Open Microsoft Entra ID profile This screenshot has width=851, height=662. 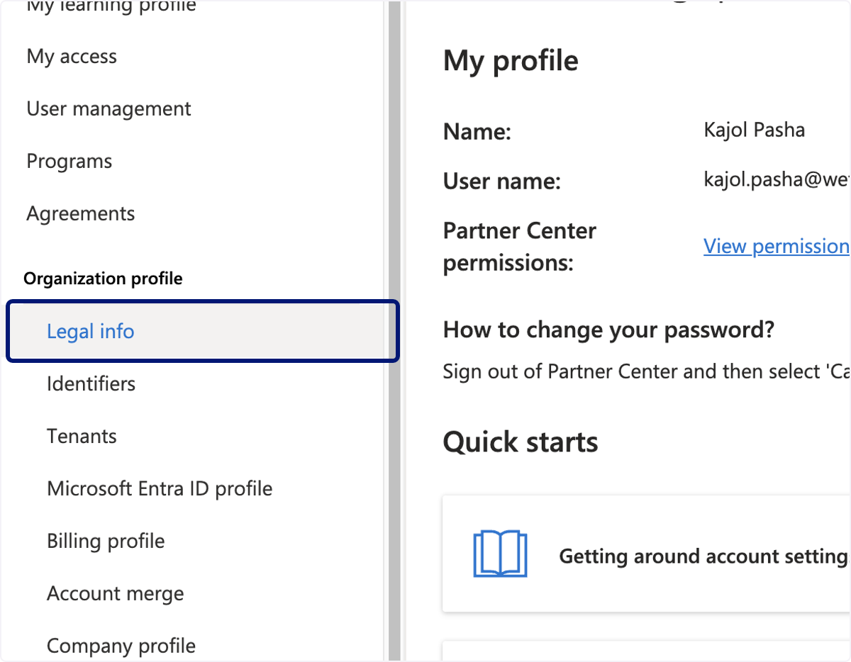[x=160, y=488]
